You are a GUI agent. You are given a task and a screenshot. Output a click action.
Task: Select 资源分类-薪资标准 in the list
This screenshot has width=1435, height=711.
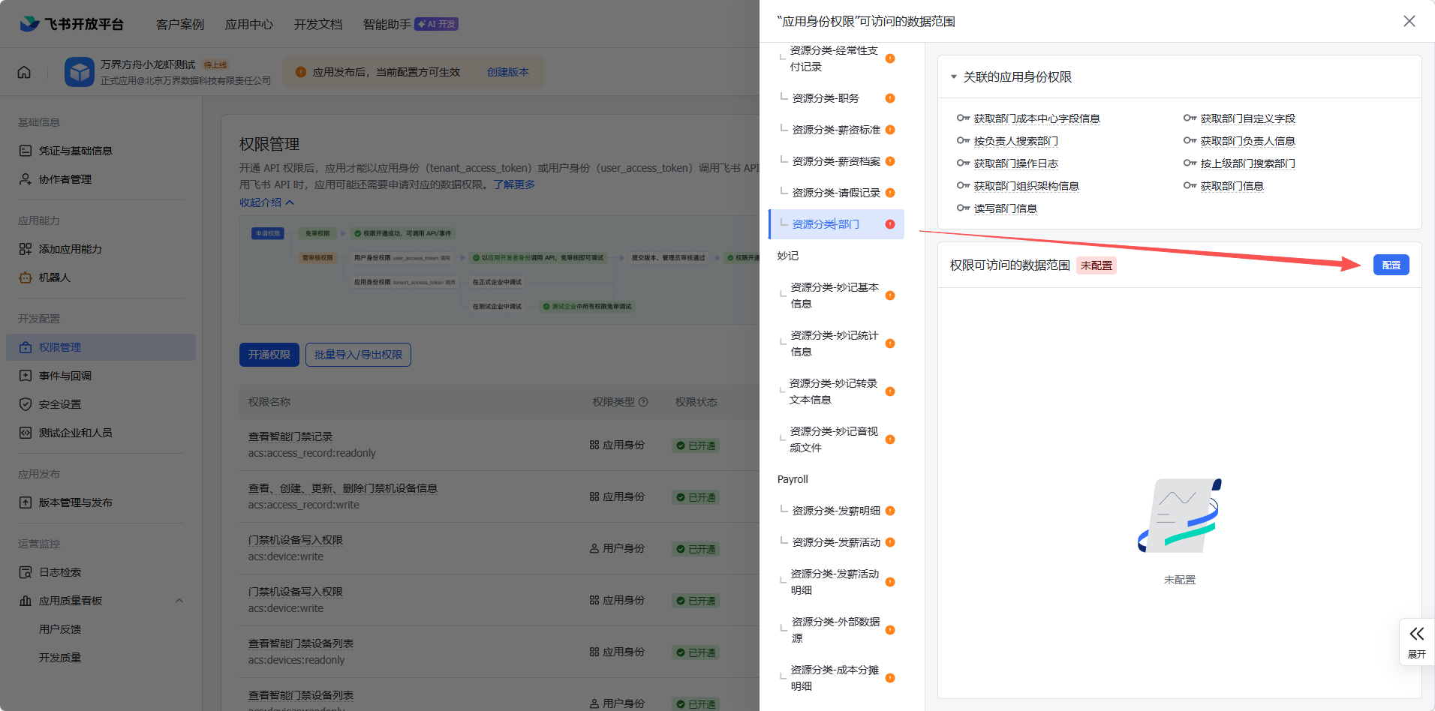click(x=835, y=130)
